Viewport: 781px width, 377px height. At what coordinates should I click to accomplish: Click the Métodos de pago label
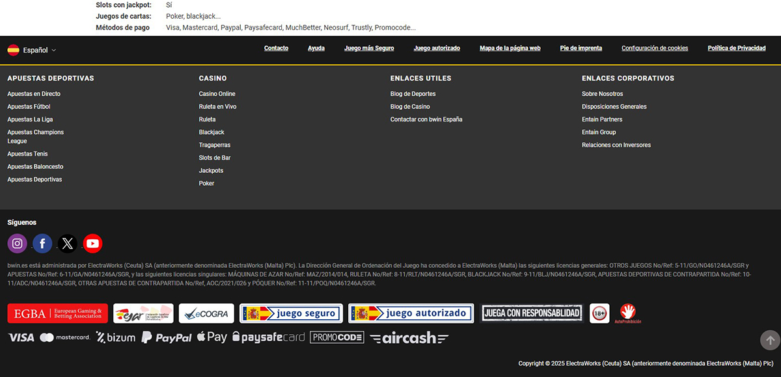pyautogui.click(x=122, y=28)
